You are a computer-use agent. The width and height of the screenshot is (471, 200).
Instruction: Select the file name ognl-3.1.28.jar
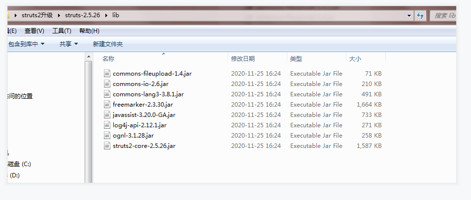coord(134,135)
